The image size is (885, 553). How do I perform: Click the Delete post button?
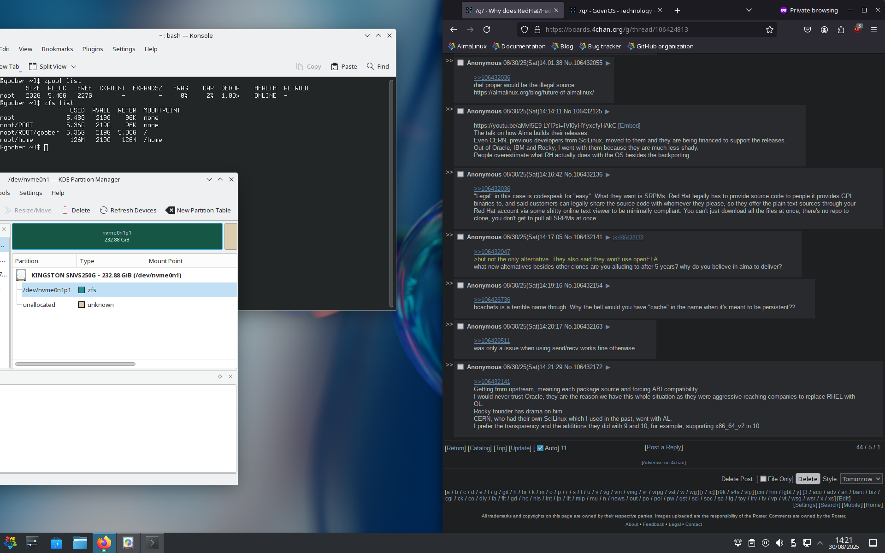point(808,479)
